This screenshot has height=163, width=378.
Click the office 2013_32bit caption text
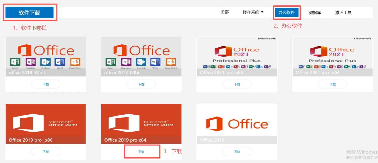(x=27, y=72)
